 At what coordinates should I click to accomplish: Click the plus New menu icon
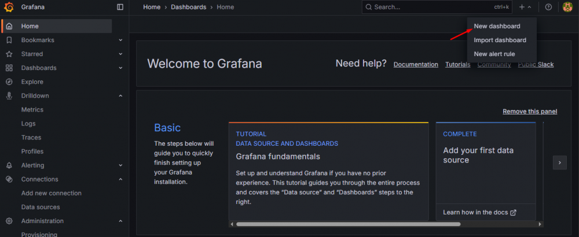click(x=522, y=7)
